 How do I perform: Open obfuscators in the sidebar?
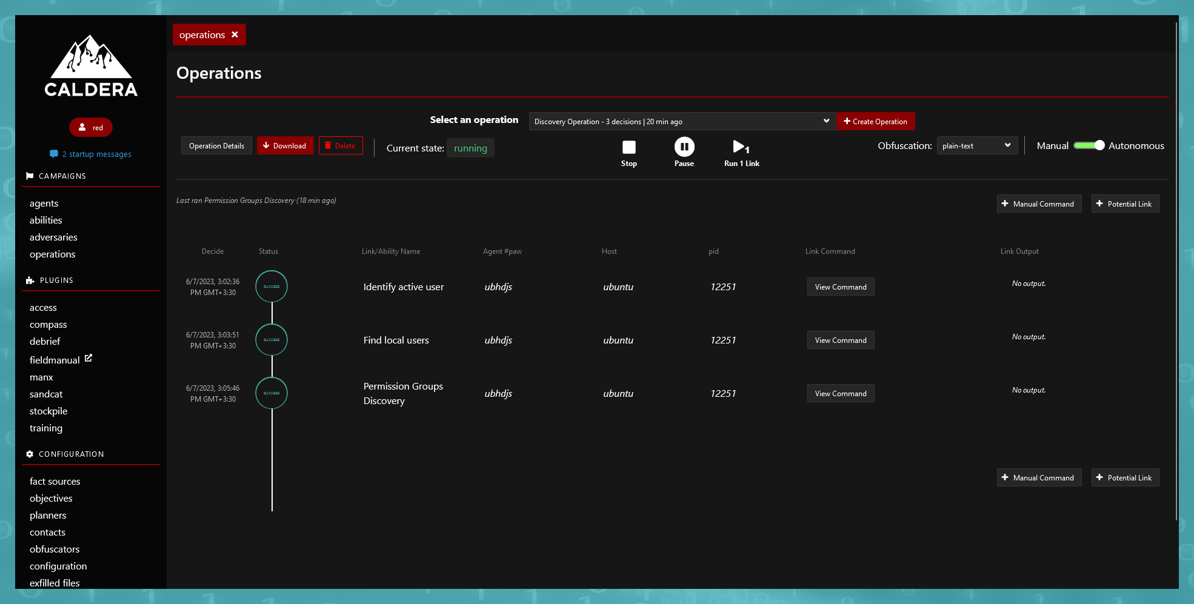[x=55, y=549]
